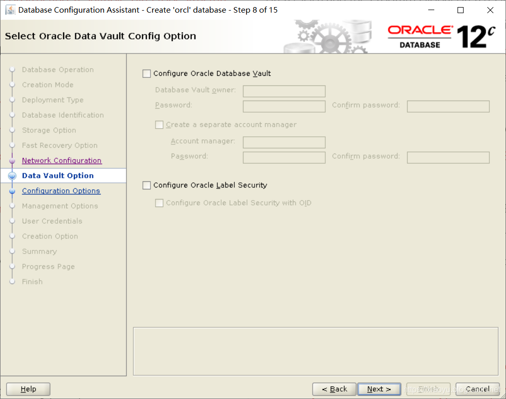Click Deployment Type step label
Viewport: 506px width, 399px height.
tap(53, 100)
